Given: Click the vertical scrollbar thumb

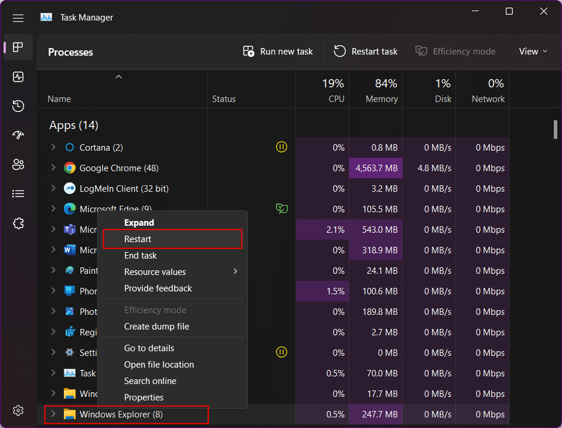Looking at the screenshot, I should 555,130.
